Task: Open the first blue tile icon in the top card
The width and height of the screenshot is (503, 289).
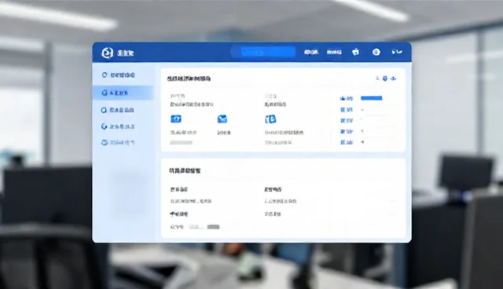Action: point(176,119)
